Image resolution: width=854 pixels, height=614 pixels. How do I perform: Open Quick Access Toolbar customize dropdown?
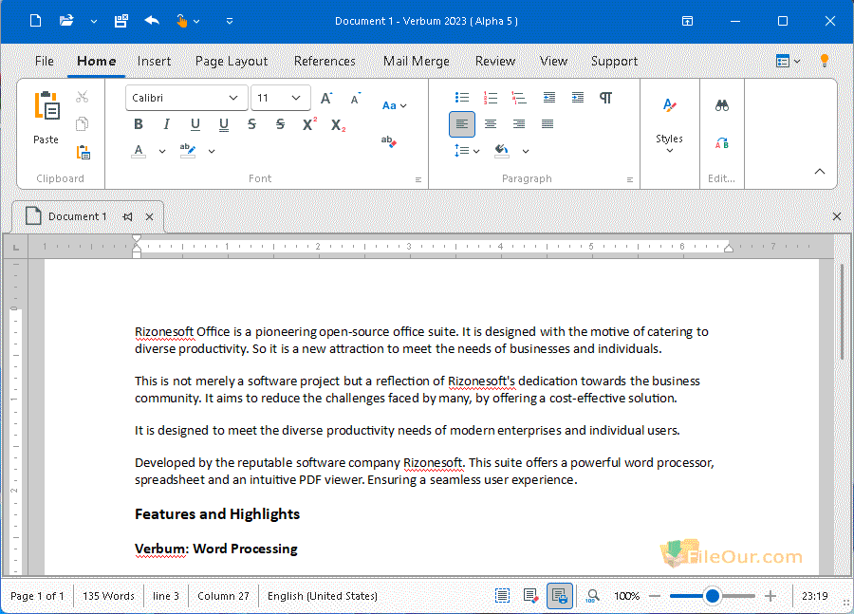pos(230,21)
